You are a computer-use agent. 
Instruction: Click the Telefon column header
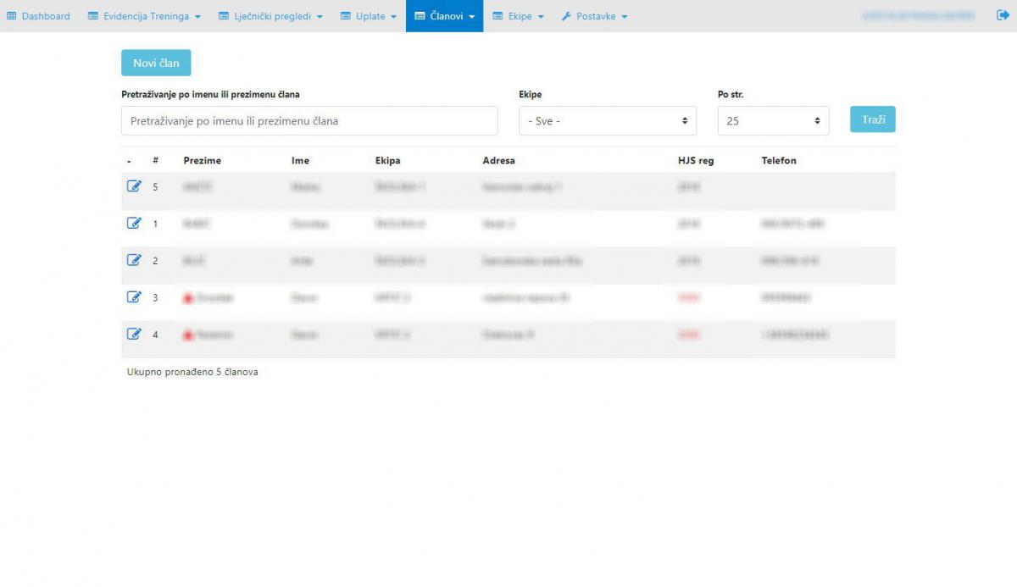[779, 160]
